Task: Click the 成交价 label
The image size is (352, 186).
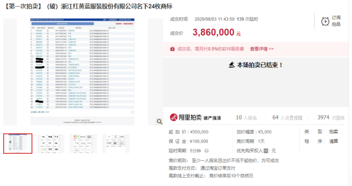Action: click(x=176, y=33)
